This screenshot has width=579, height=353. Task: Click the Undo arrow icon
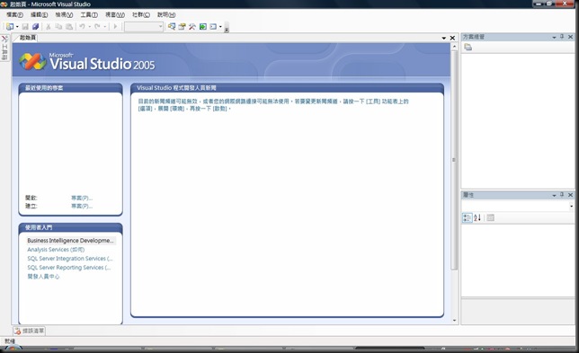pyautogui.click(x=83, y=27)
